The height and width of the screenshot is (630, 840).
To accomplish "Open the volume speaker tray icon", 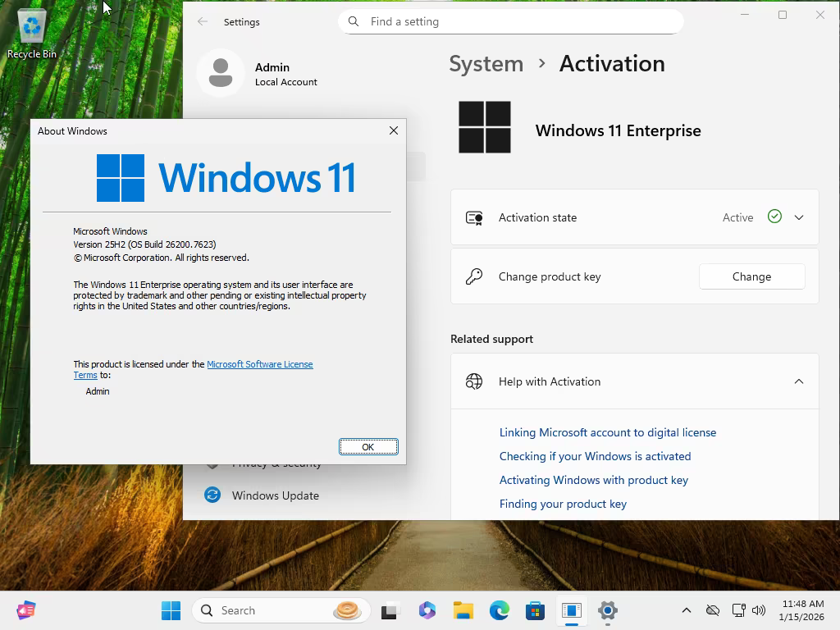I will [x=759, y=610].
